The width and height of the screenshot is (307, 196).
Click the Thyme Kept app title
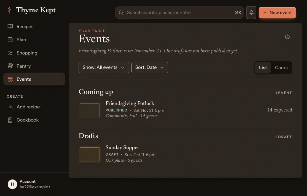point(36,10)
